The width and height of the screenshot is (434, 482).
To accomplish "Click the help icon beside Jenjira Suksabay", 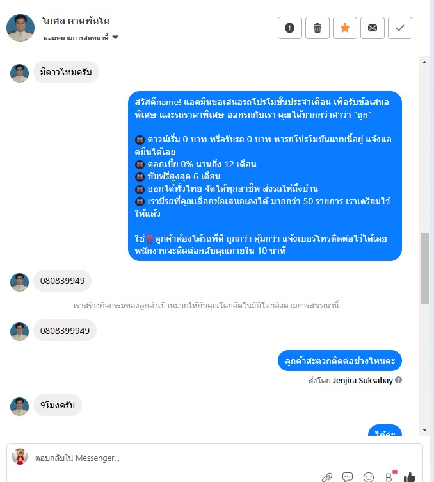I will [398, 380].
